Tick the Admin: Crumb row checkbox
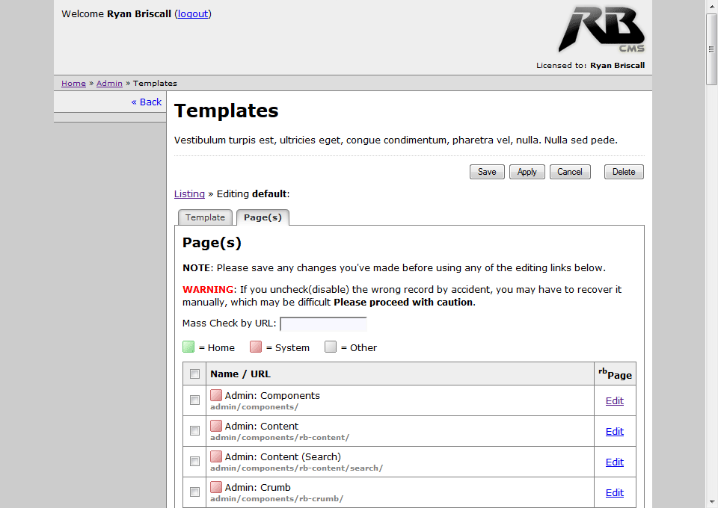This screenshot has height=508, width=718. pyautogui.click(x=194, y=492)
